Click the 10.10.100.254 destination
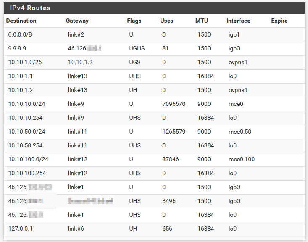308x242 pixels. 27,173
